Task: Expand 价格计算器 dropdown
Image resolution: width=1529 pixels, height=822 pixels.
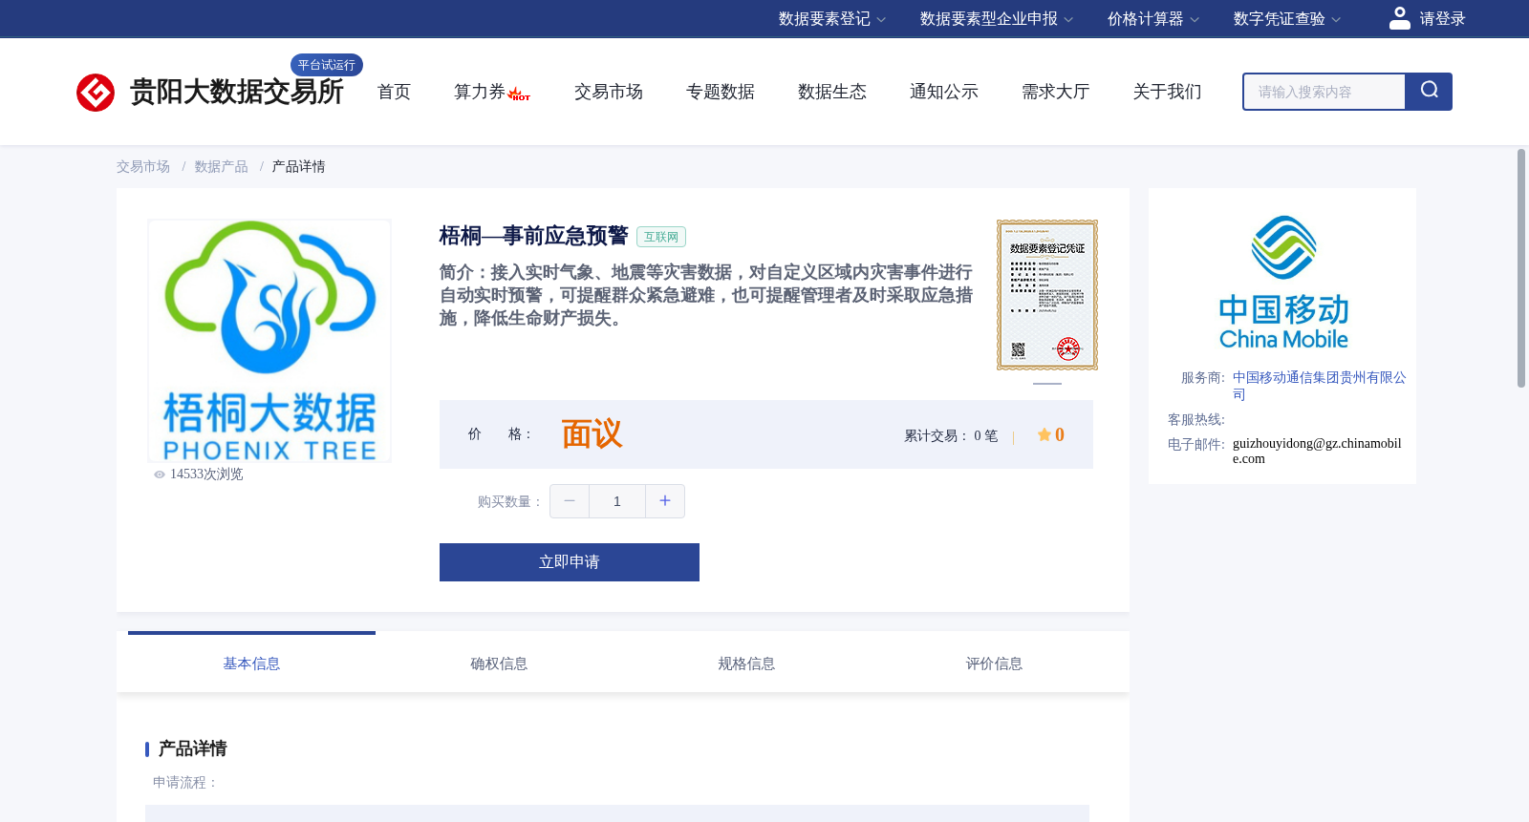Action: [1153, 19]
